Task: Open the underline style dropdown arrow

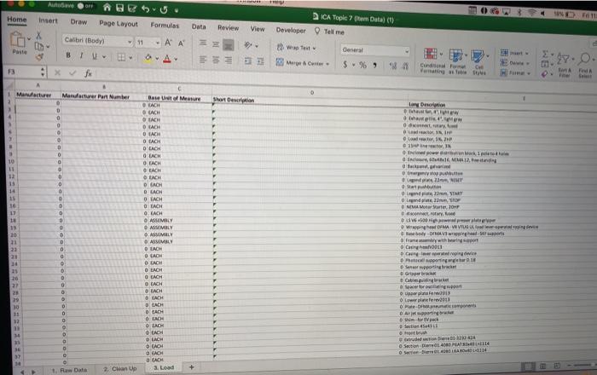Action: point(104,57)
